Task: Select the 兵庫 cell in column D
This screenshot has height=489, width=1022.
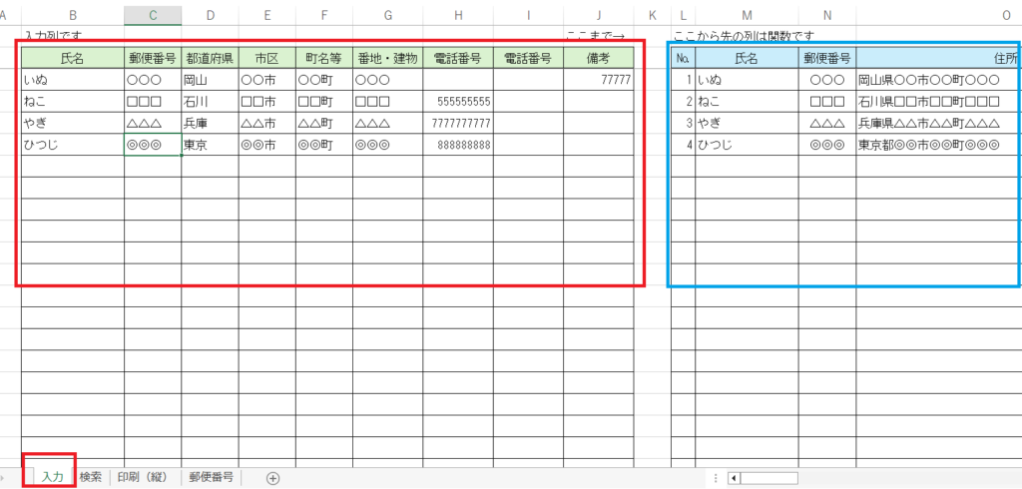Action: tap(210, 123)
